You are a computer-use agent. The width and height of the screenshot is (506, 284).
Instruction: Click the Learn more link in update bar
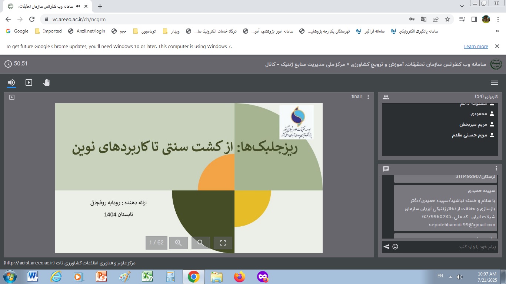tap(476, 47)
